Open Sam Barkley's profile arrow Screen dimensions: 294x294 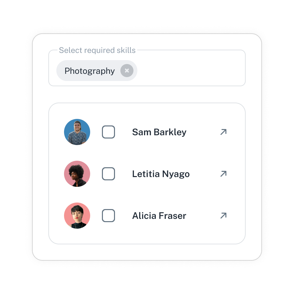coord(223,132)
